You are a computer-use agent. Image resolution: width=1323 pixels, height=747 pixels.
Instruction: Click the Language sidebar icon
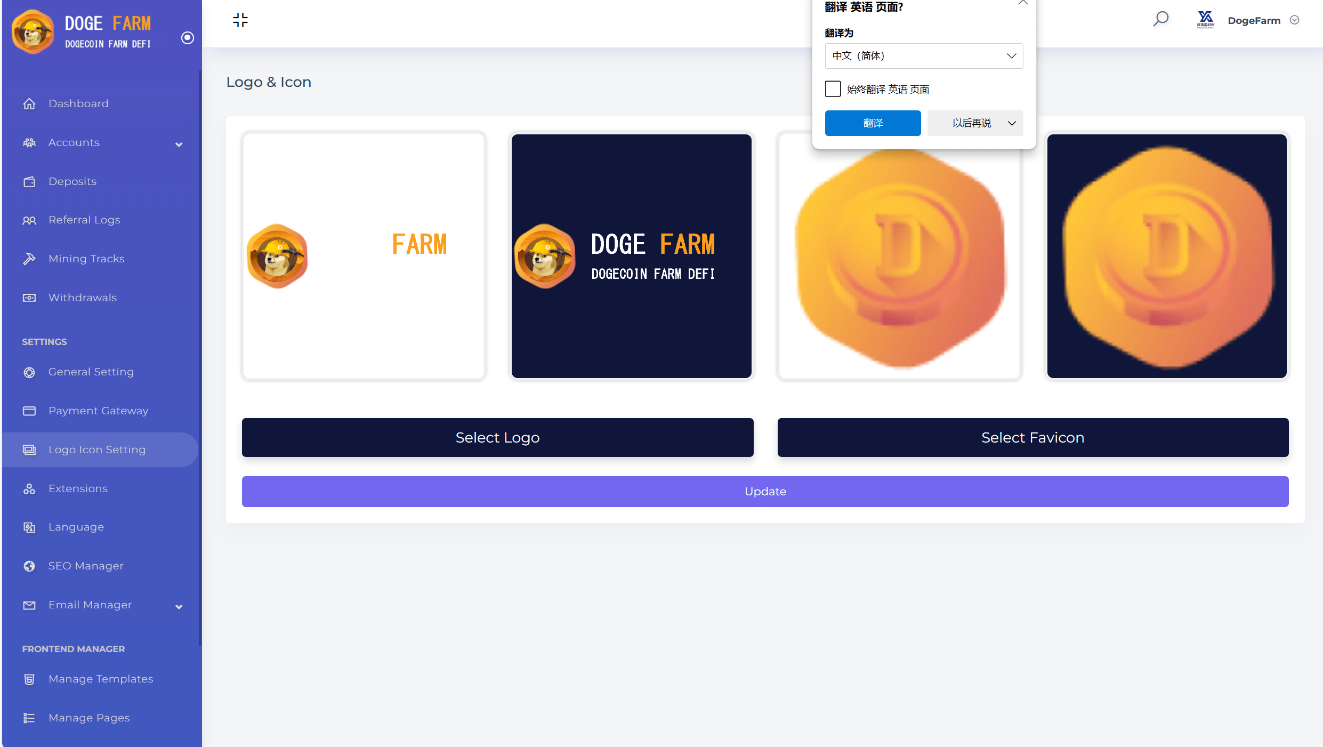[30, 527]
